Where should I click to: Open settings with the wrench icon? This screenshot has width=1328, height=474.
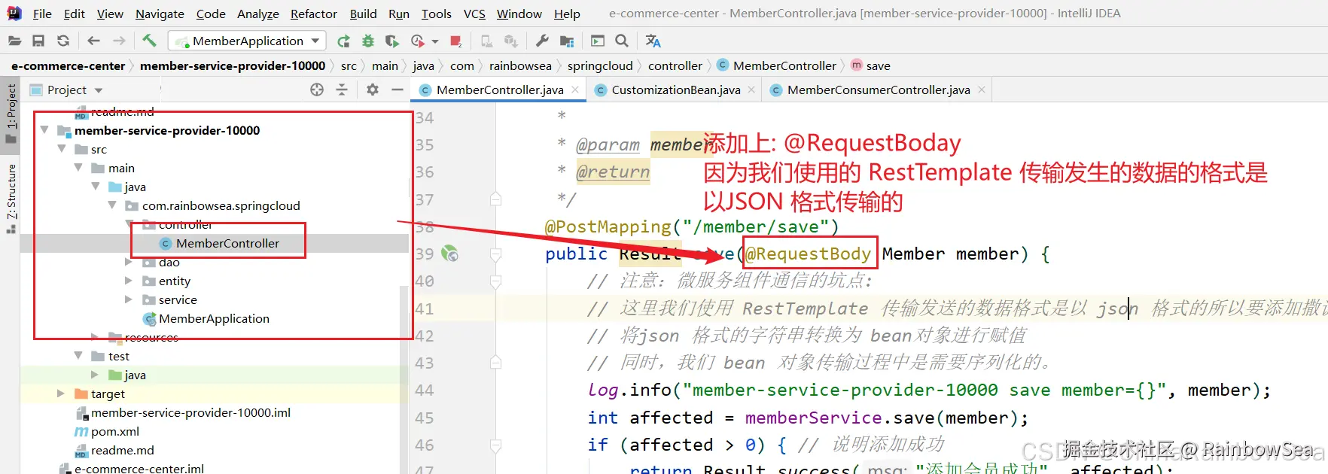point(542,41)
